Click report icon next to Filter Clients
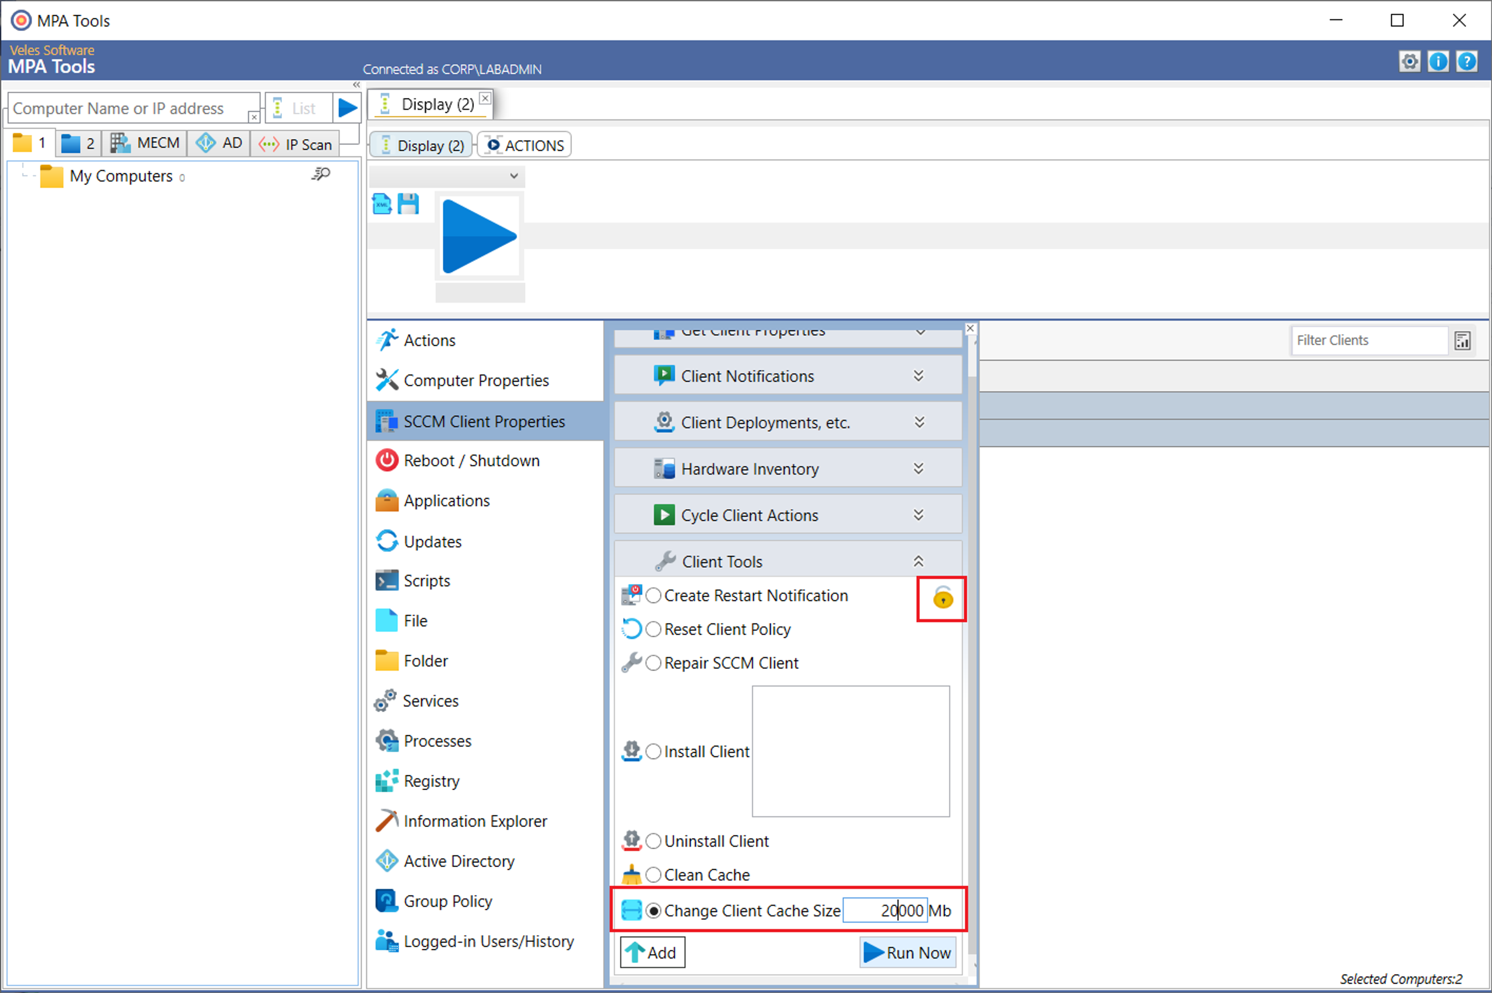The image size is (1492, 993). (x=1462, y=341)
